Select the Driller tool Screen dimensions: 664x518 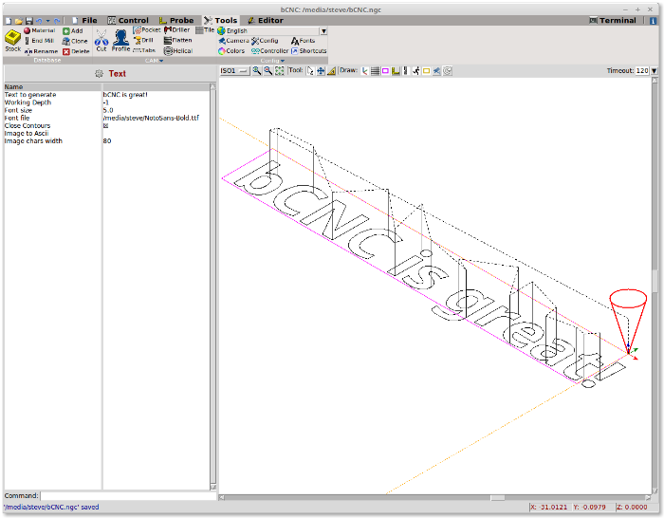tap(177, 30)
